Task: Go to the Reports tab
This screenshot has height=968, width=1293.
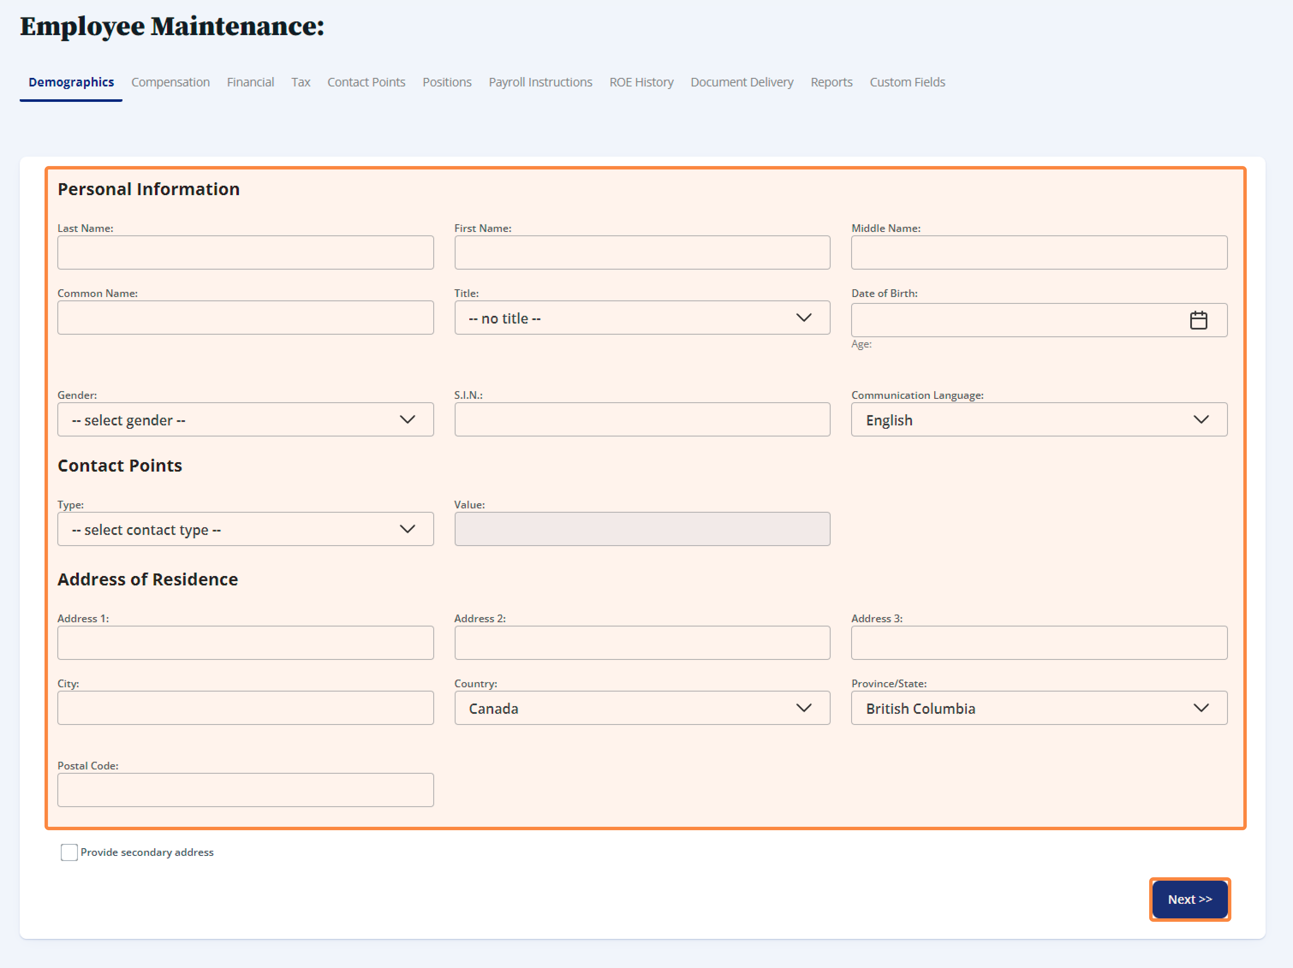Action: (831, 82)
